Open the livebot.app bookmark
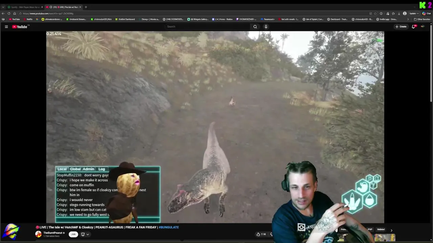This screenshot has width=433, height=243. point(387,19)
